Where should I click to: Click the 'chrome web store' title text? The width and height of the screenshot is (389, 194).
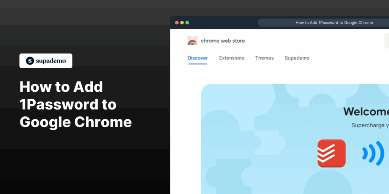(223, 41)
